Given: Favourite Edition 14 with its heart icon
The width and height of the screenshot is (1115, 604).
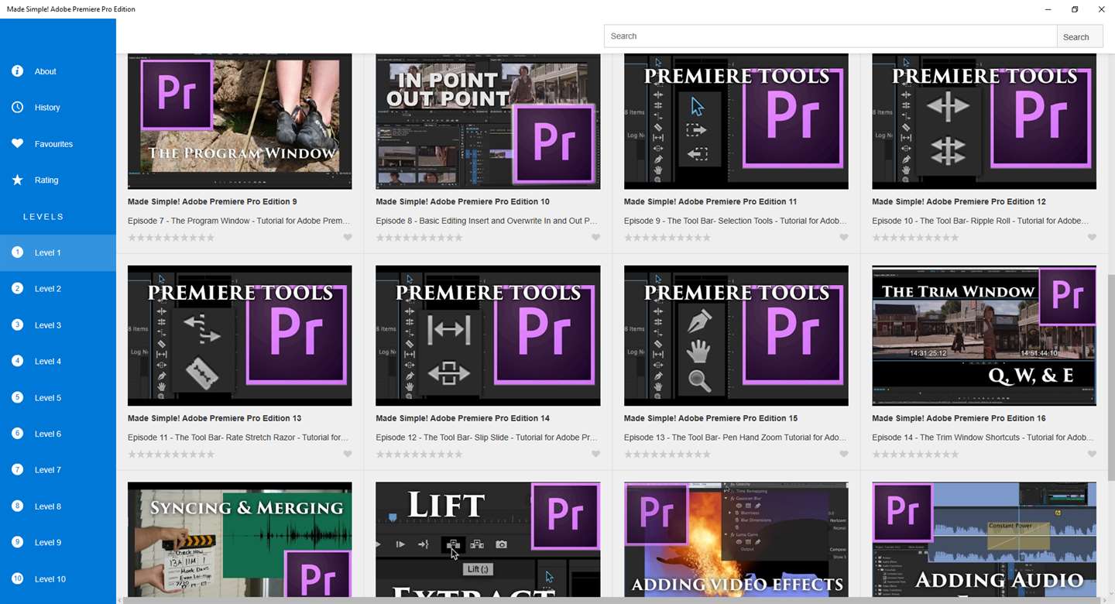Looking at the screenshot, I should pyautogui.click(x=595, y=455).
